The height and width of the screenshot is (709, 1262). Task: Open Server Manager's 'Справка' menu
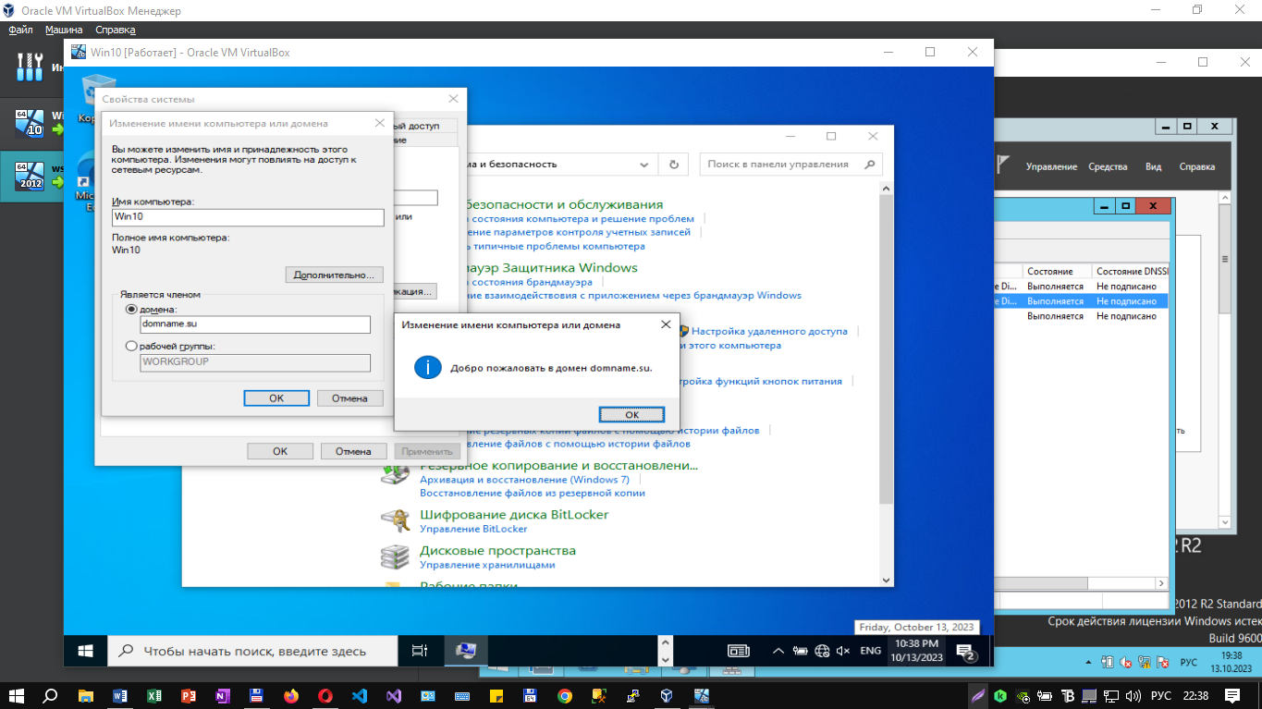click(x=1197, y=166)
